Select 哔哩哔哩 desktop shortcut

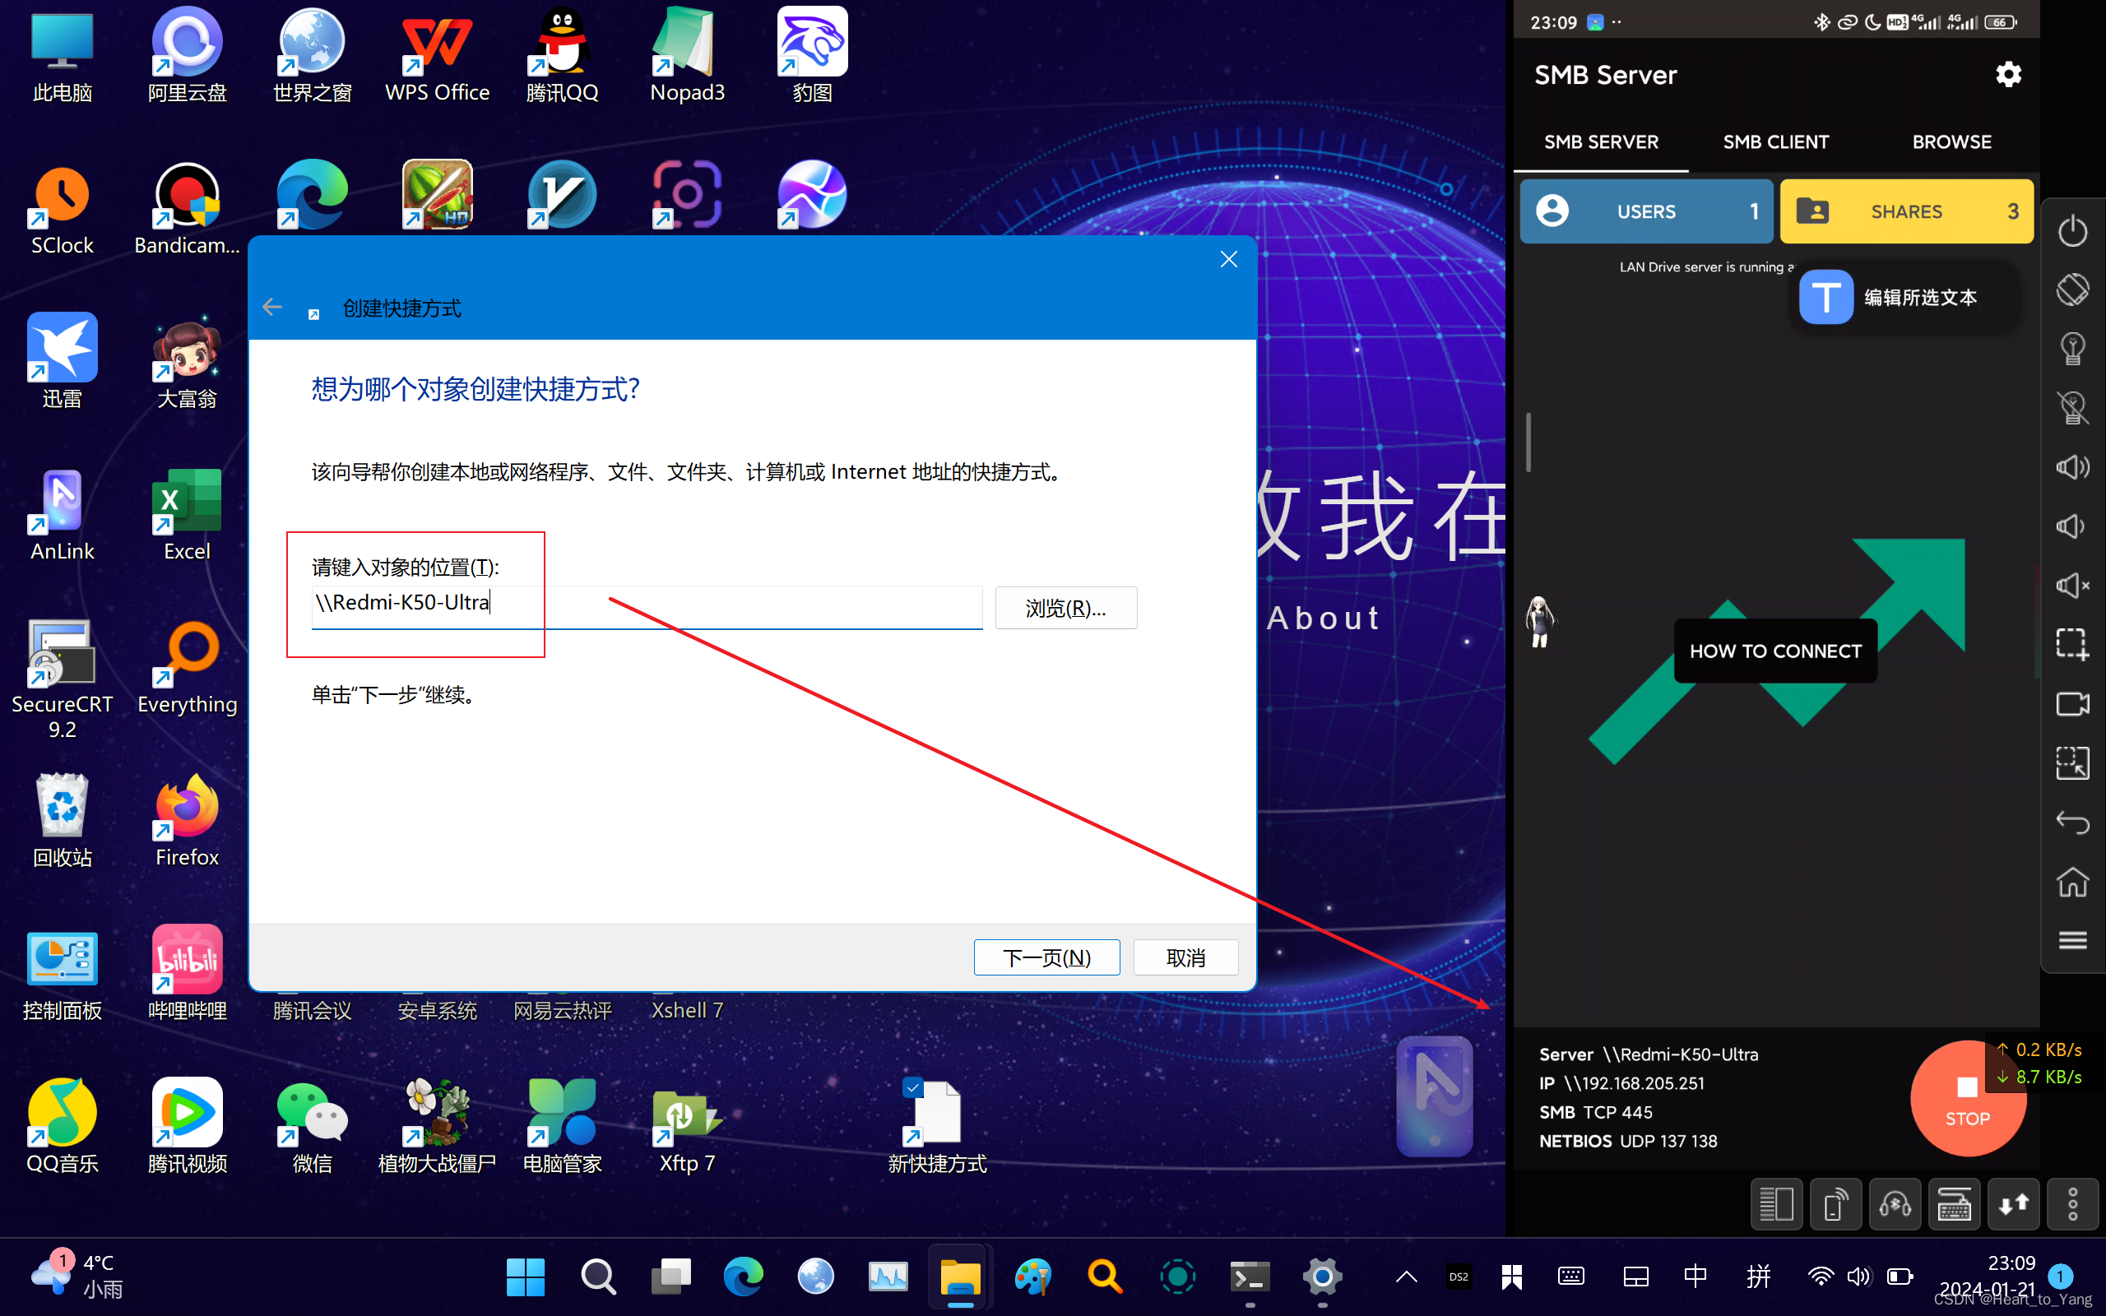[x=187, y=974]
